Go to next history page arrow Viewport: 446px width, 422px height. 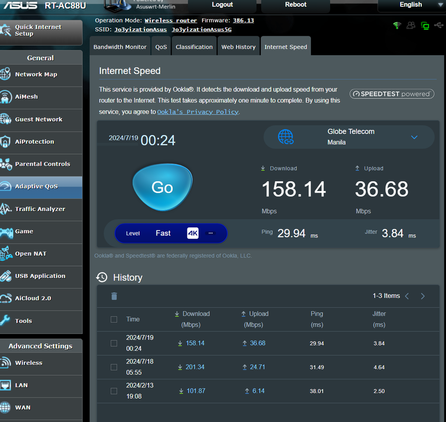click(423, 296)
